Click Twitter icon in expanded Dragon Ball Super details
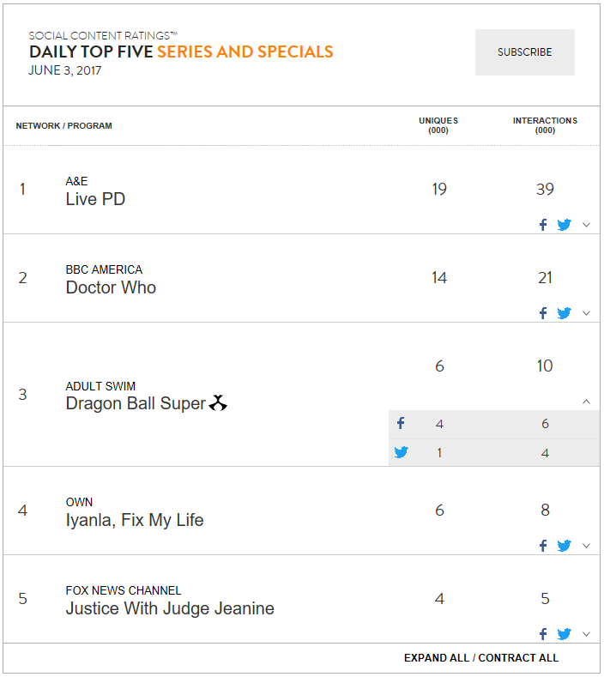604x677 pixels. coord(401,452)
